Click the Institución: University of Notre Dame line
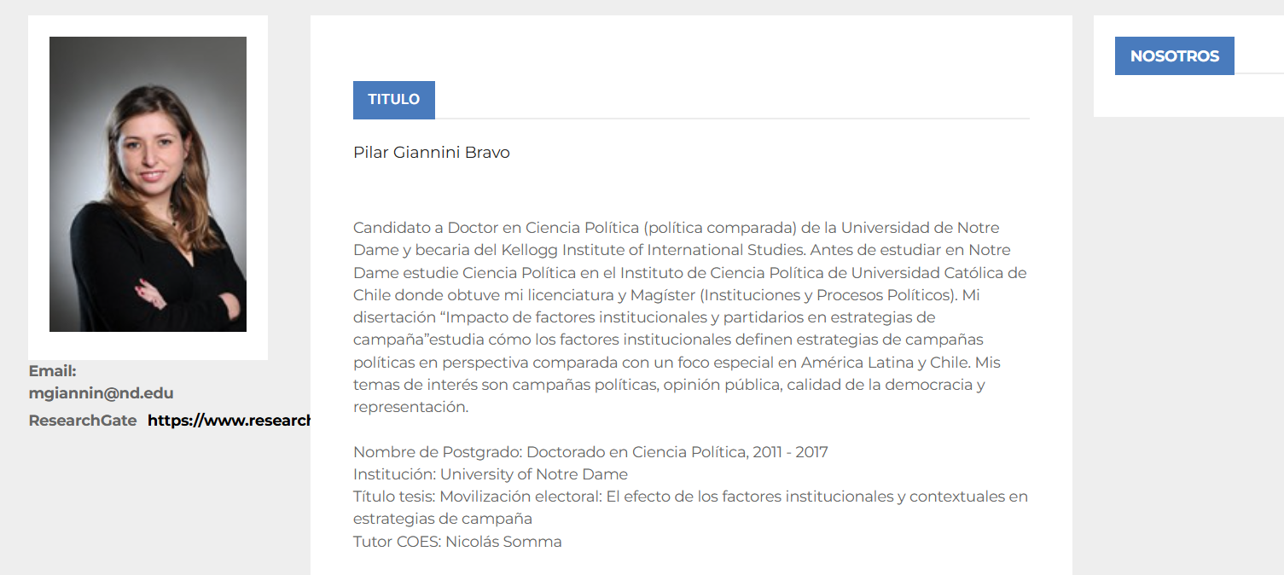 point(491,474)
